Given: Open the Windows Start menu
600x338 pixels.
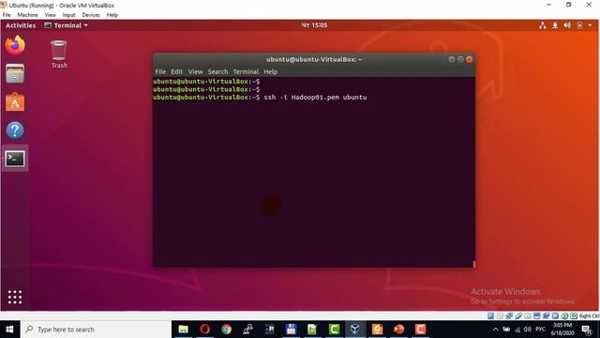Looking at the screenshot, I should coord(10,330).
